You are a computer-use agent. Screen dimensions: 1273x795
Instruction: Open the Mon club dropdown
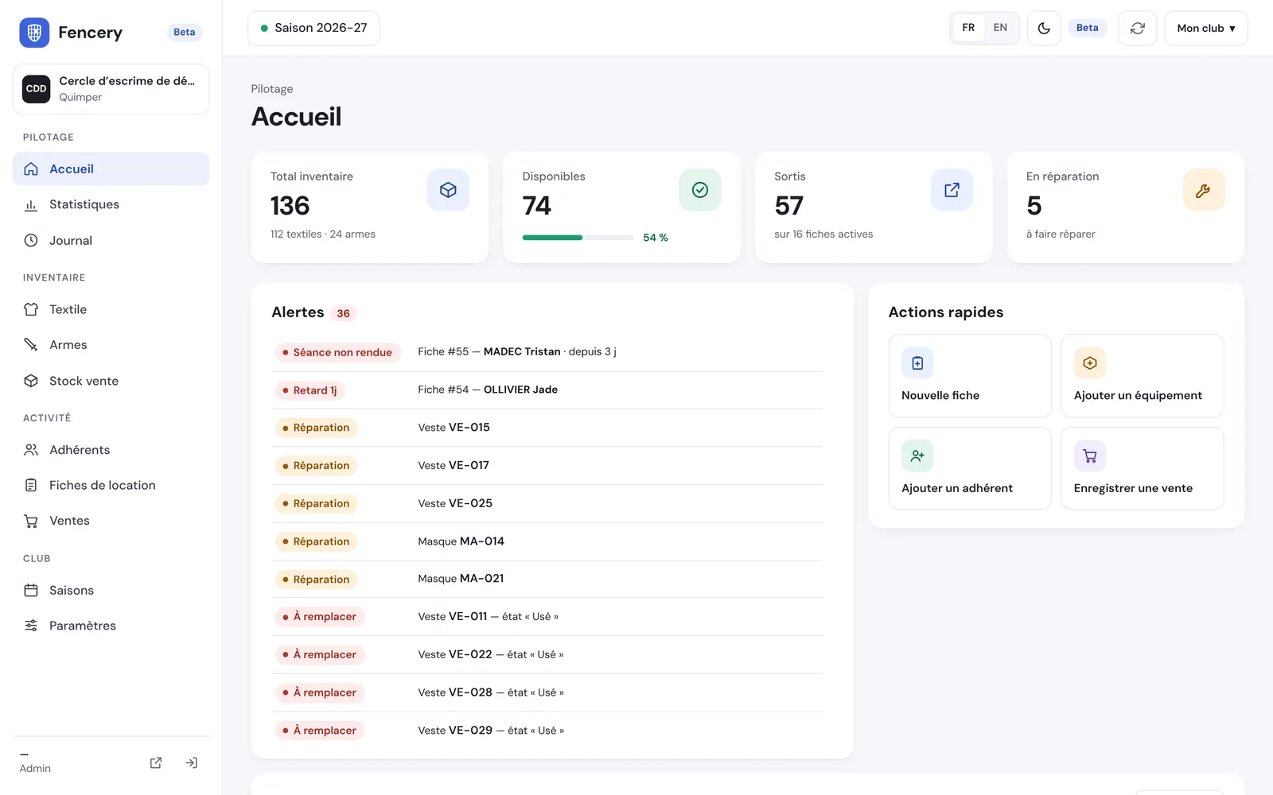[1206, 28]
